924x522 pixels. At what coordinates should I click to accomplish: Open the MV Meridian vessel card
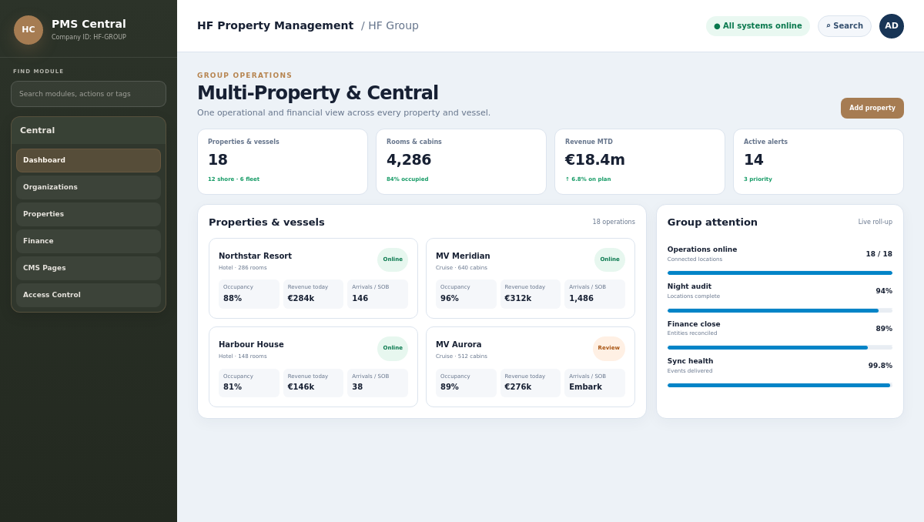tap(531, 278)
